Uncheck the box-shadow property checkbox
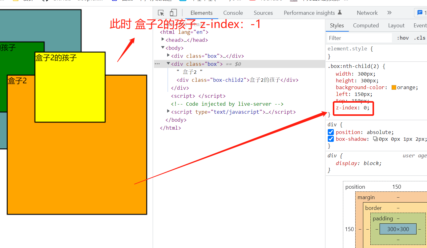This screenshot has height=248, width=427. (x=331, y=139)
